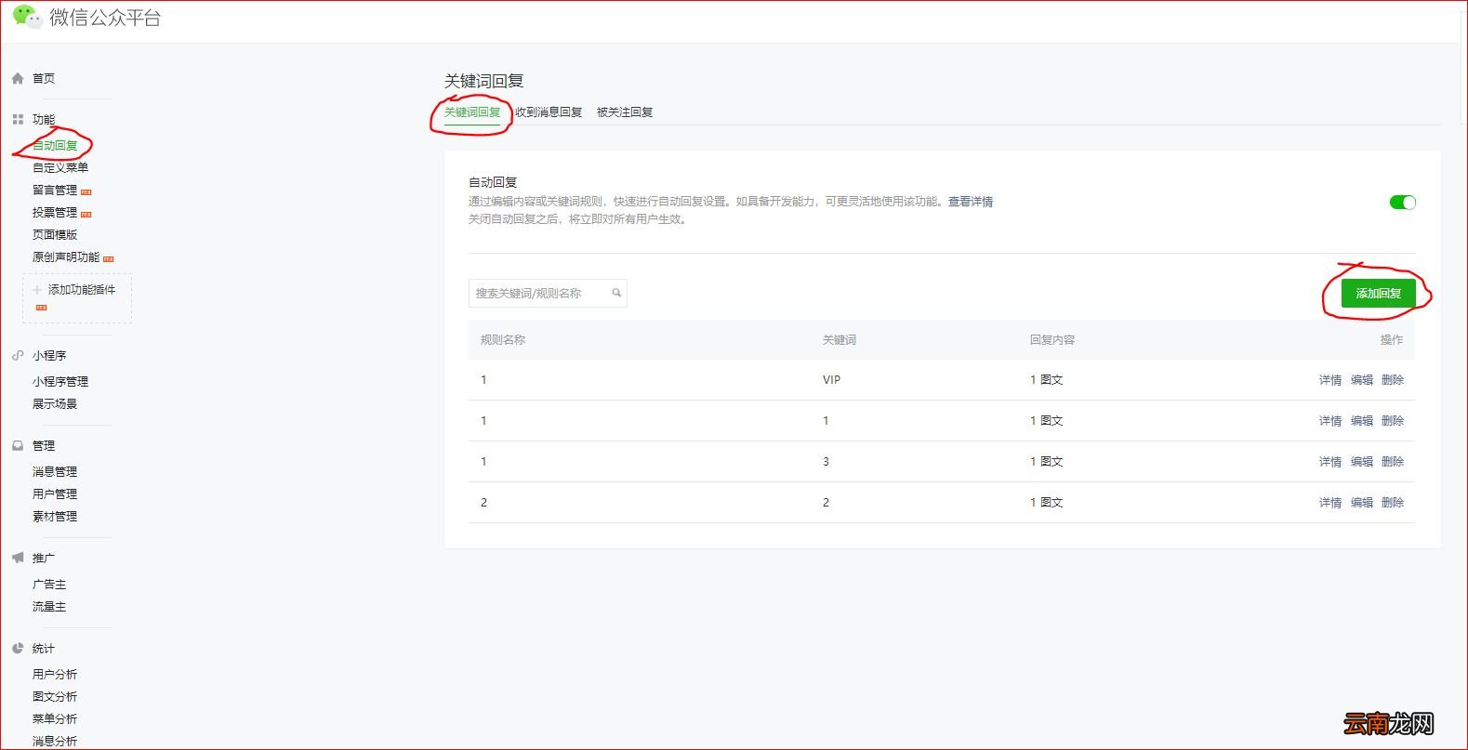Click the WeChat logo icon

(x=27, y=17)
